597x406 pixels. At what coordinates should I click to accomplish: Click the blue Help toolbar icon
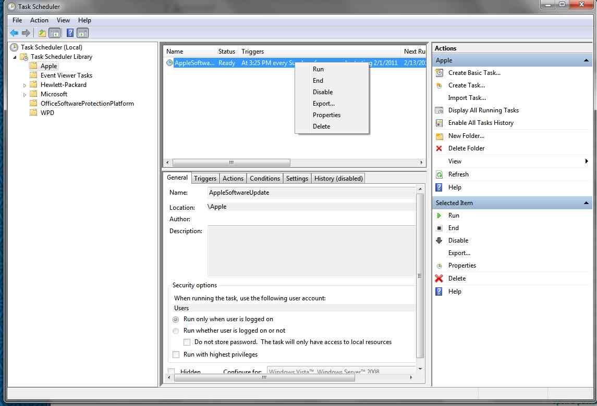point(70,33)
